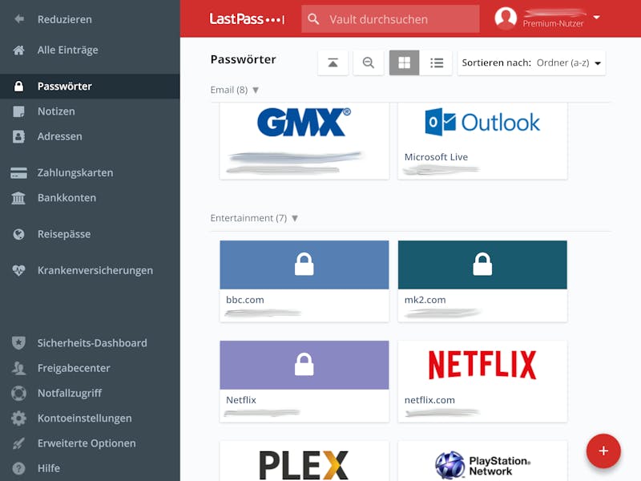The height and width of the screenshot is (481, 641).
Task: Click the Adressen contact icon
Action: tap(18, 136)
